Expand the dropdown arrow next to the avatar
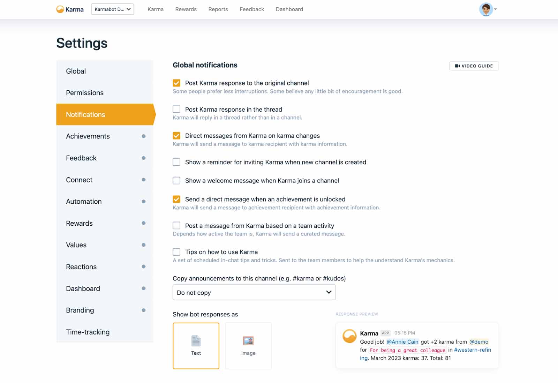 pyautogui.click(x=496, y=10)
